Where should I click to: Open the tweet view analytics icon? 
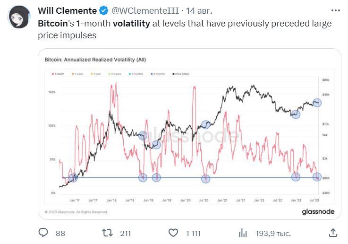click(x=243, y=233)
